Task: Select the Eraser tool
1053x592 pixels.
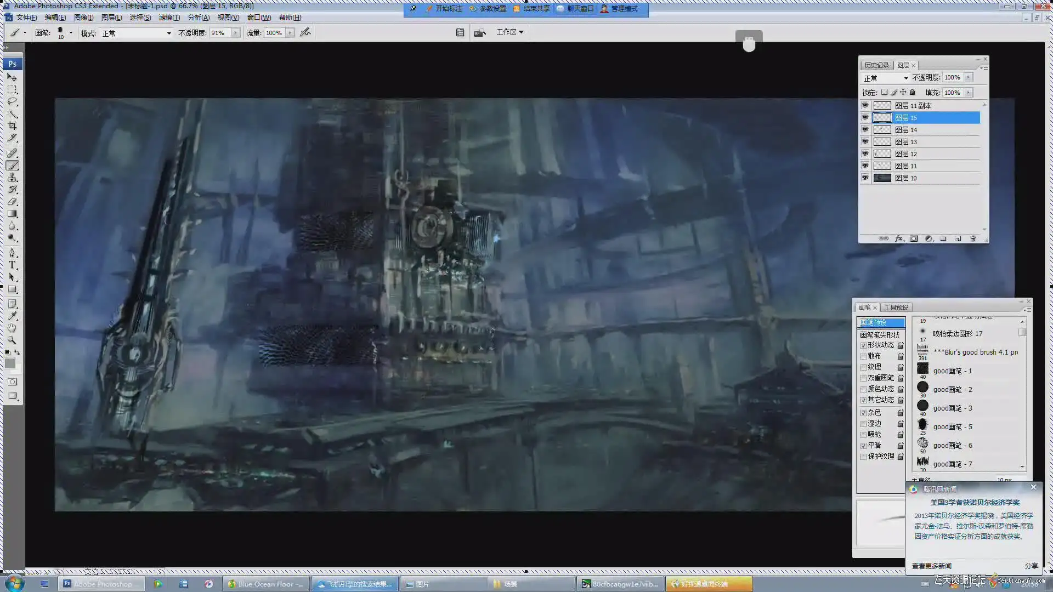Action: click(x=12, y=202)
